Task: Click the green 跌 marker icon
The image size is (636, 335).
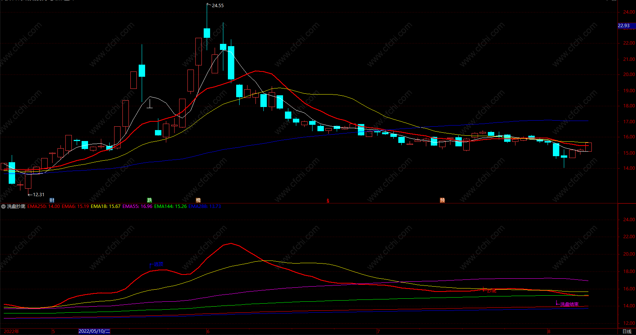Action: point(150,200)
